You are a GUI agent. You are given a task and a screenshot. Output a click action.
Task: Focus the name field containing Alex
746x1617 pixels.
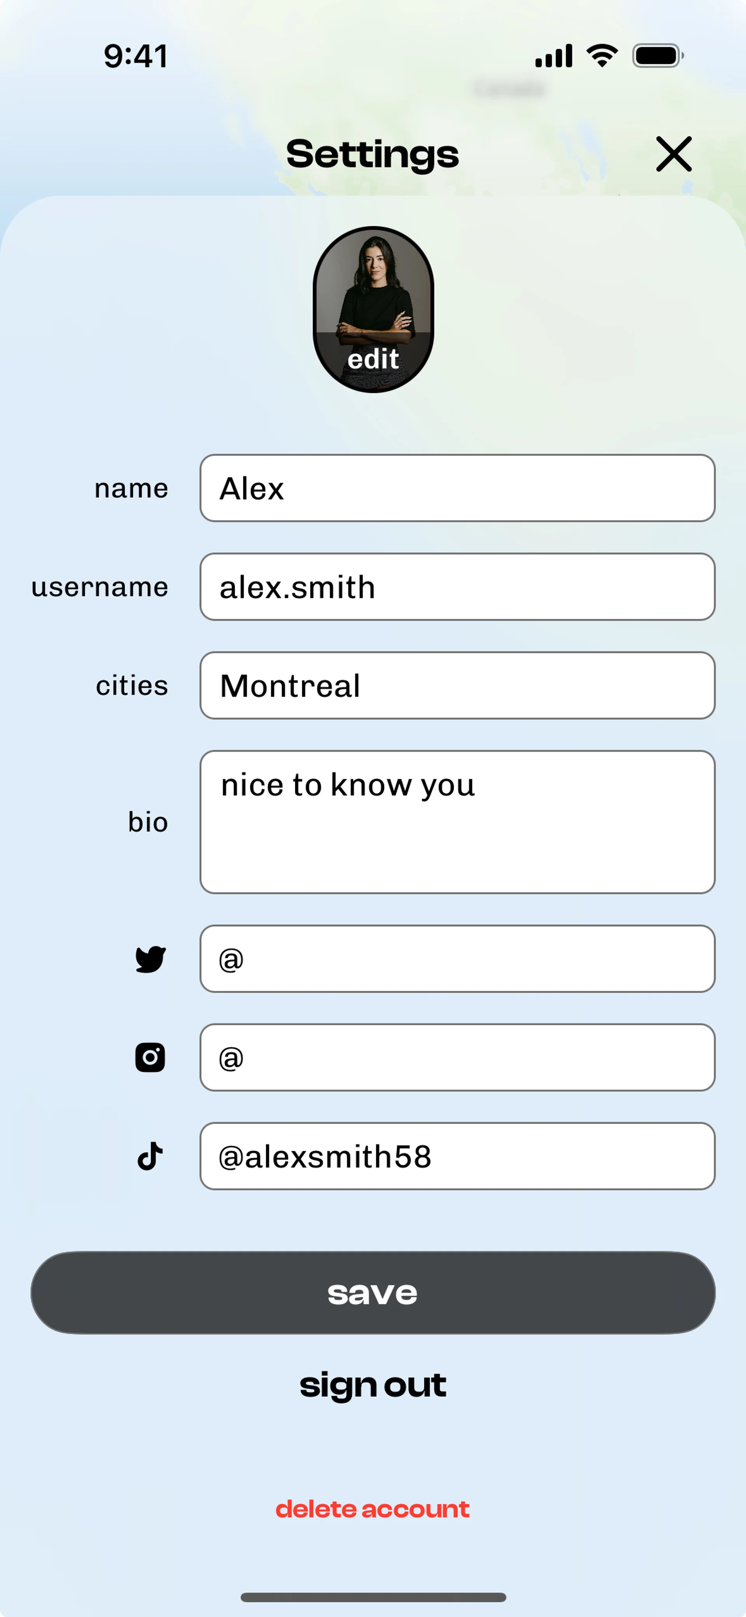pyautogui.click(x=457, y=488)
